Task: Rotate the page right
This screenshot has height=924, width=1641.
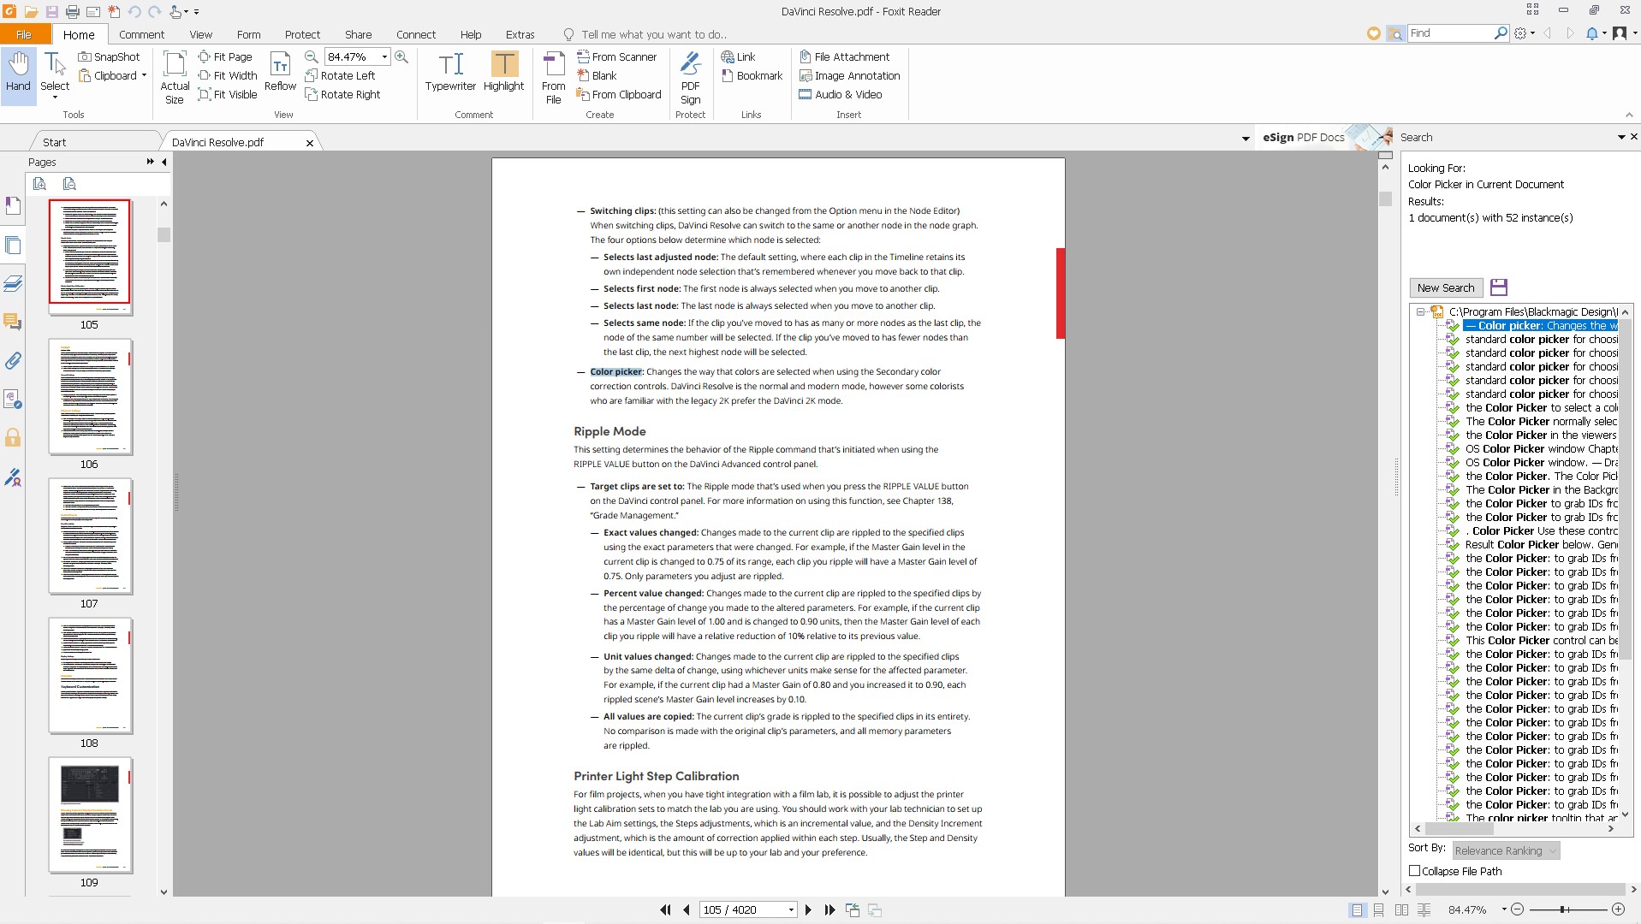Action: pyautogui.click(x=342, y=94)
